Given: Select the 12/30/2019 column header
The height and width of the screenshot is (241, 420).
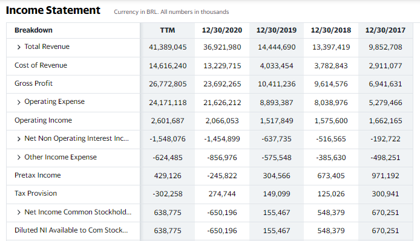Looking at the screenshot, I should pyautogui.click(x=277, y=30).
